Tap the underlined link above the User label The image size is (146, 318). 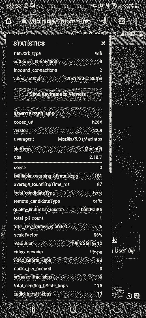tap(114, 240)
